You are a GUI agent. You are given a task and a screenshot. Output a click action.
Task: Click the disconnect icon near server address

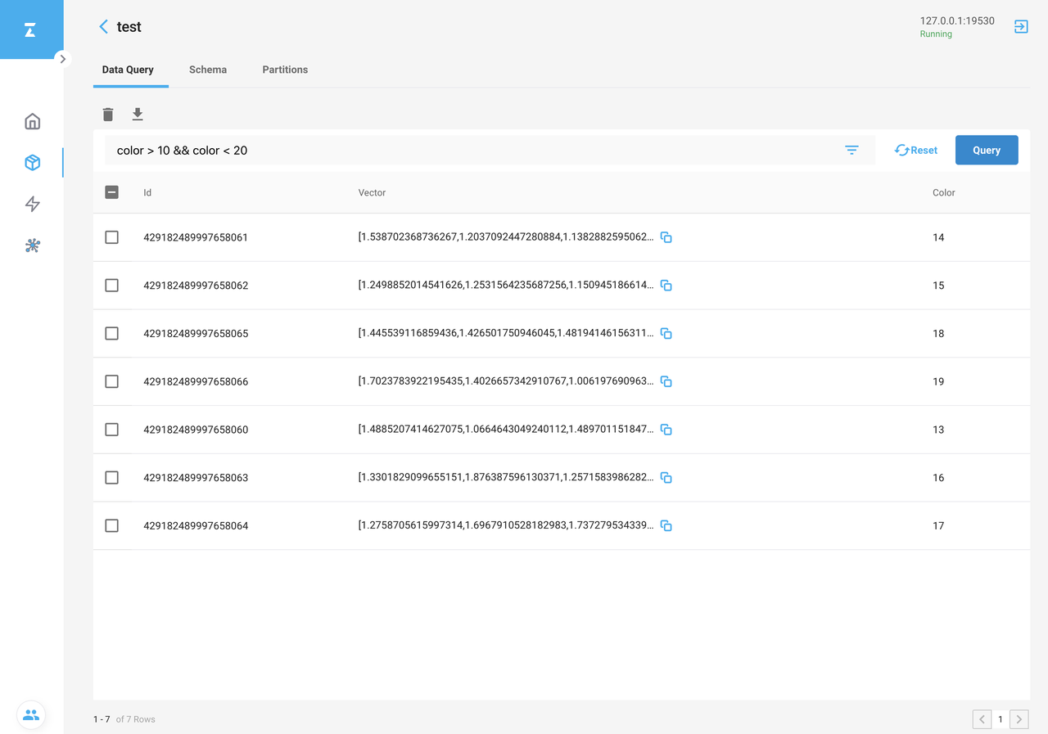tap(1021, 27)
